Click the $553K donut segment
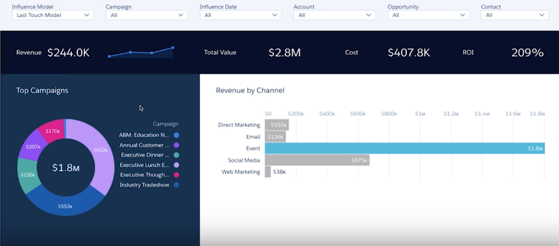Screen dimensions: 559x246 [x=65, y=206]
